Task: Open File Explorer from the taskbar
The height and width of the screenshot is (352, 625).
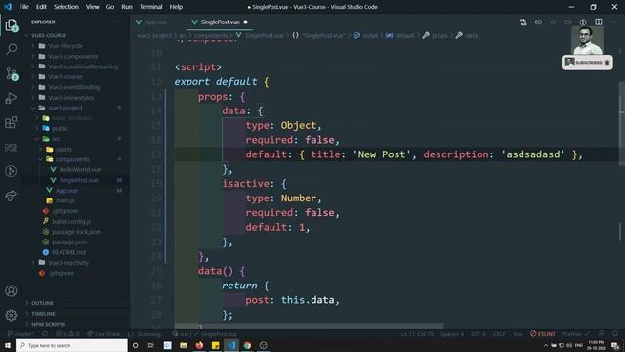Action: (x=184, y=345)
